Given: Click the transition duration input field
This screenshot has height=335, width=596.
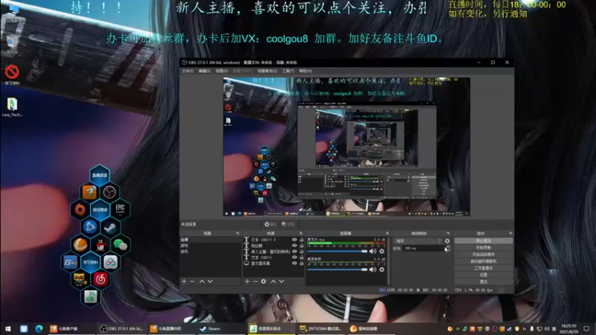Looking at the screenshot, I should point(424,249).
